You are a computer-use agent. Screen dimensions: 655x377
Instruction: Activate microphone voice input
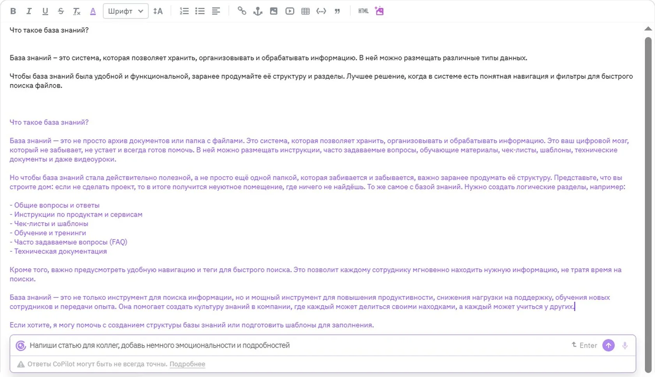[x=625, y=345]
